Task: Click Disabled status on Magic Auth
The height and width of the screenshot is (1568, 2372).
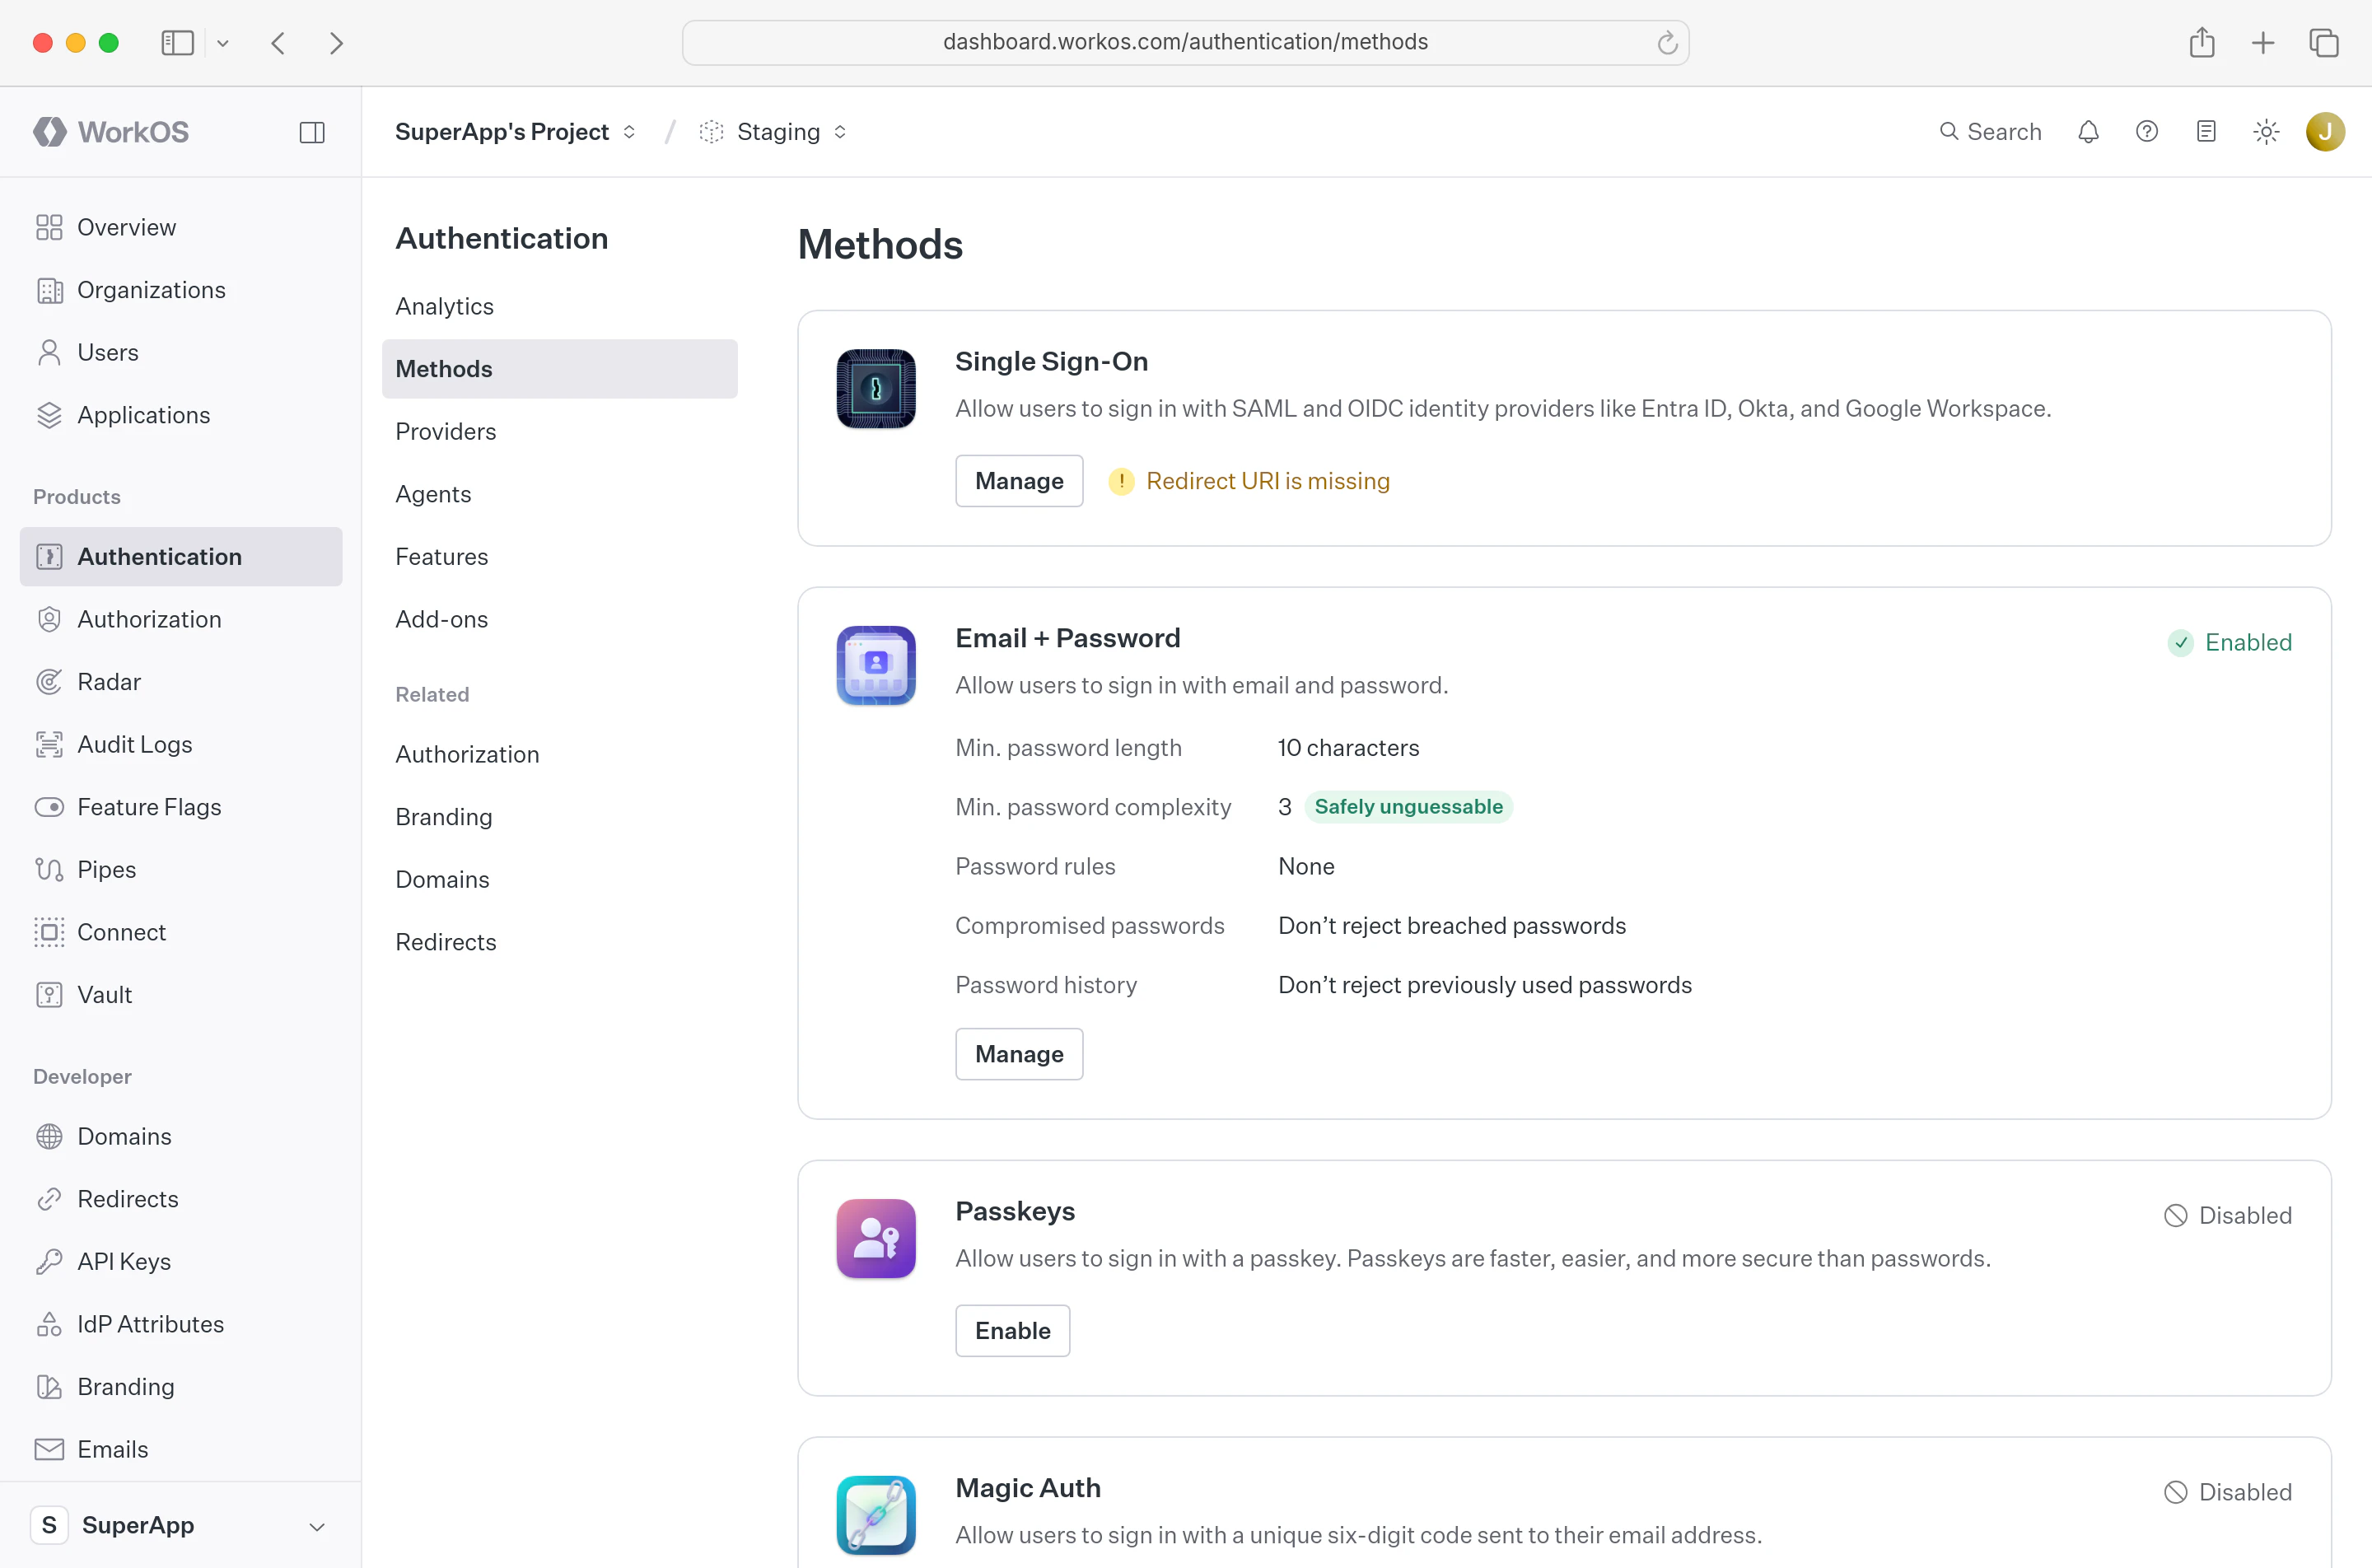Action: point(2228,1492)
